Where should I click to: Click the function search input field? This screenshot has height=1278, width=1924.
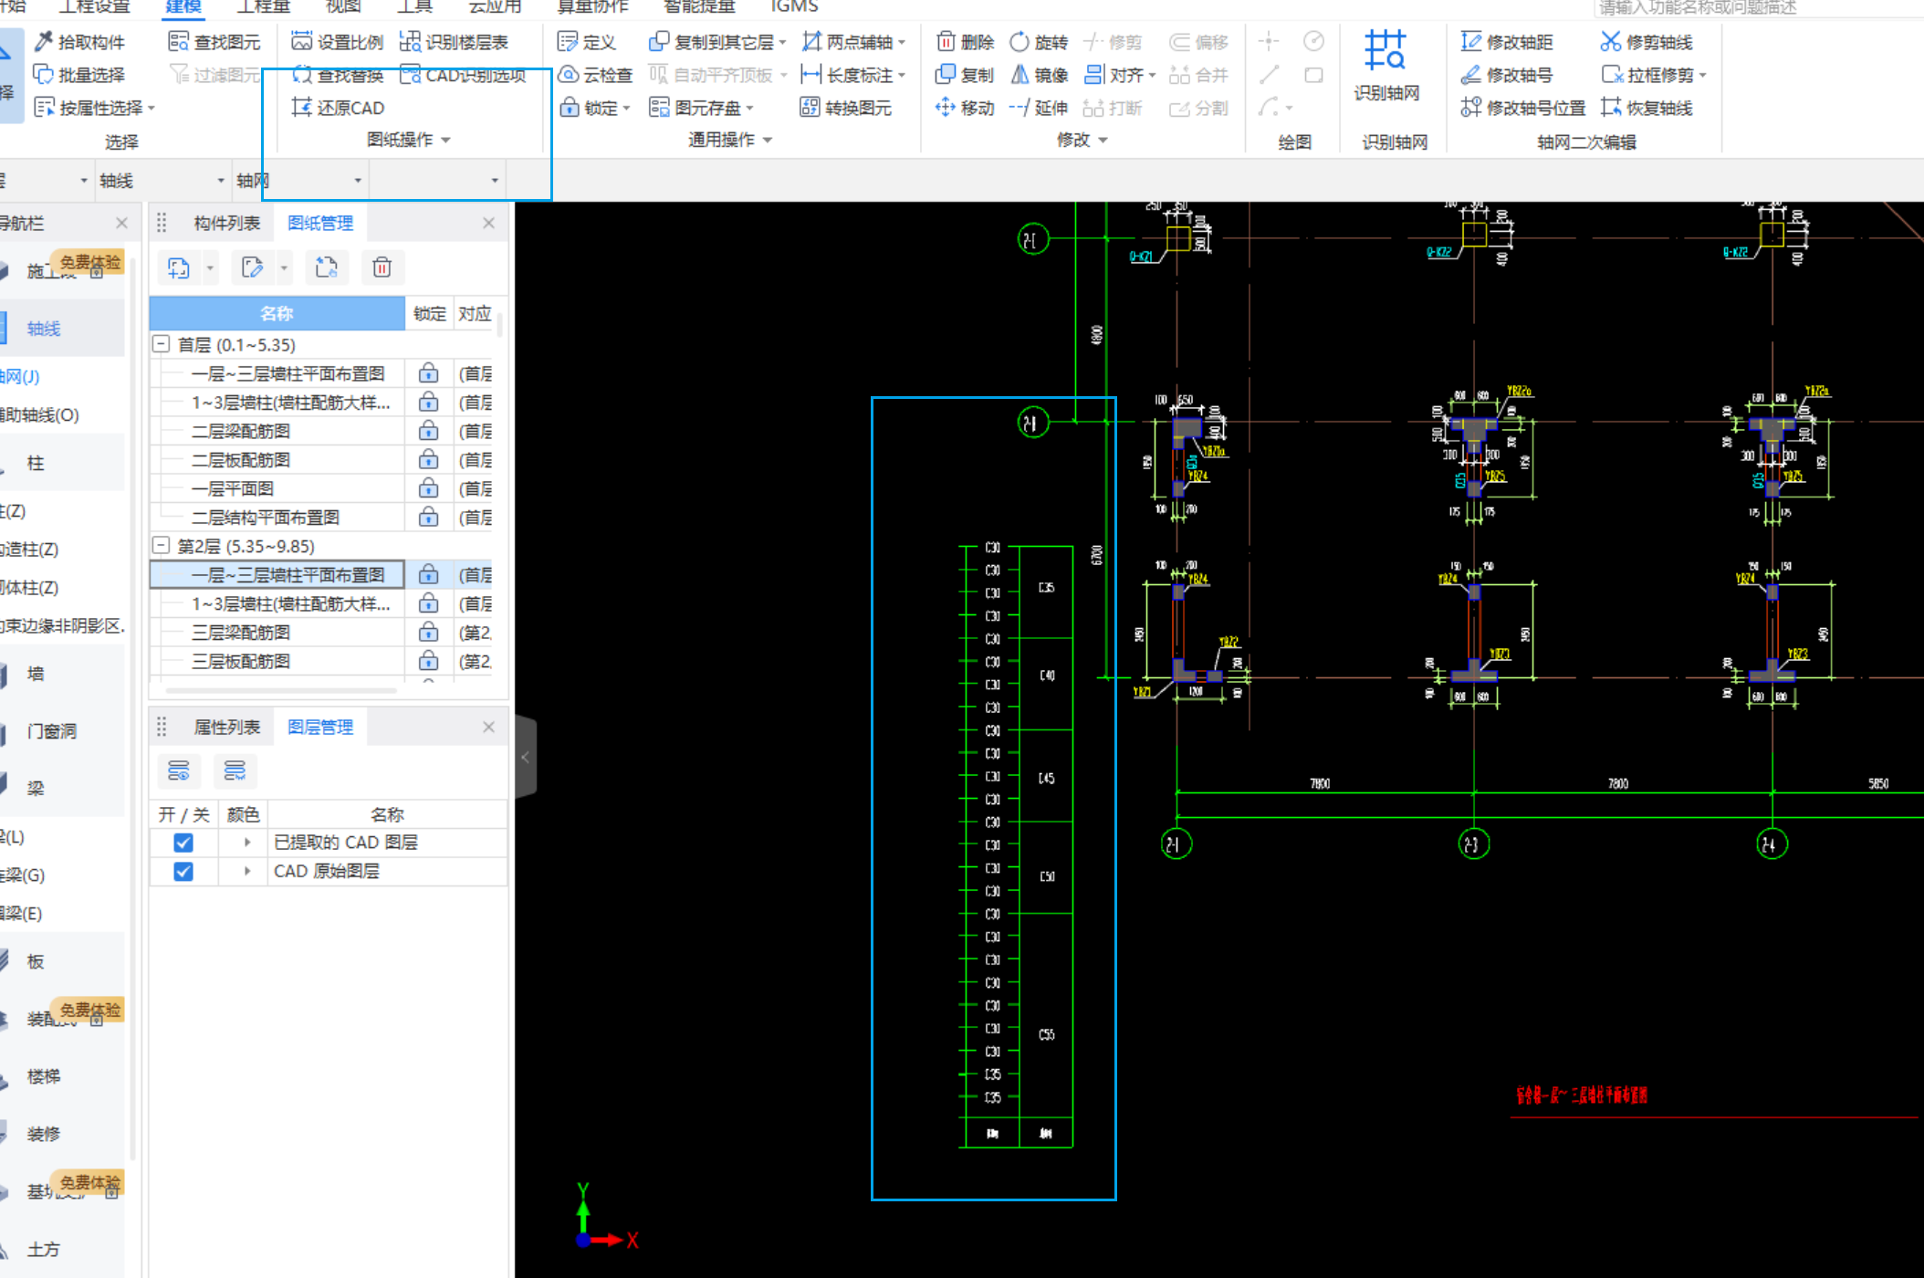pyautogui.click(x=1759, y=8)
